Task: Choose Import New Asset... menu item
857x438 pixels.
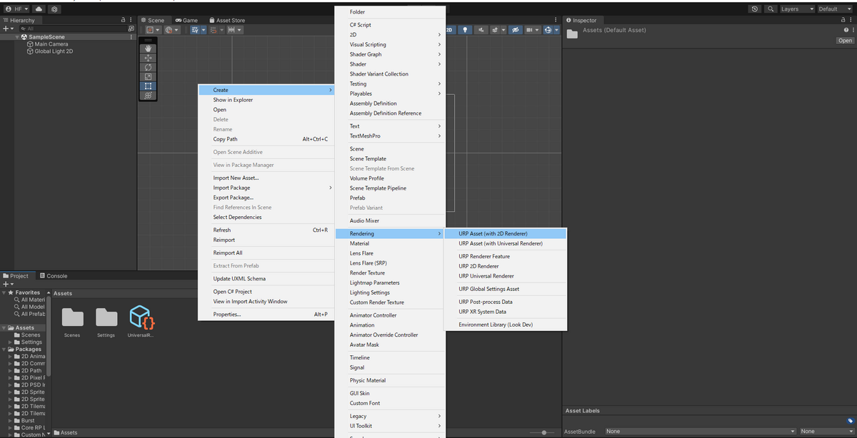Action: pyautogui.click(x=267, y=178)
